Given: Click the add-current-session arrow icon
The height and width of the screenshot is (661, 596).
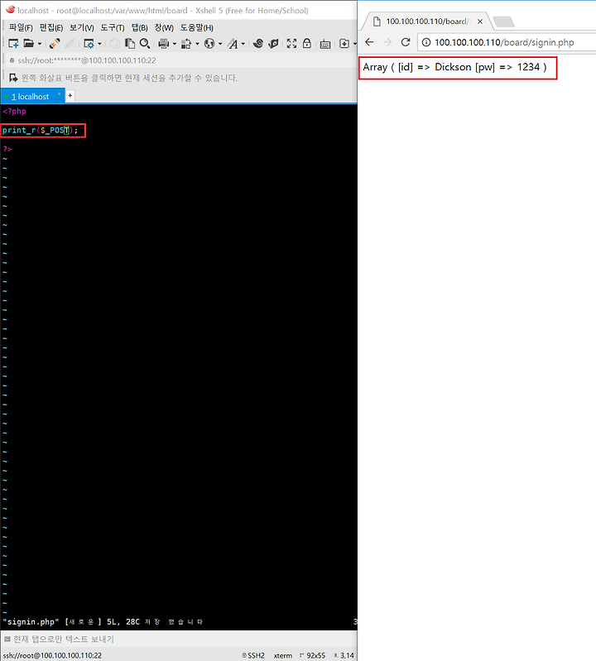Looking at the screenshot, I should pos(13,78).
